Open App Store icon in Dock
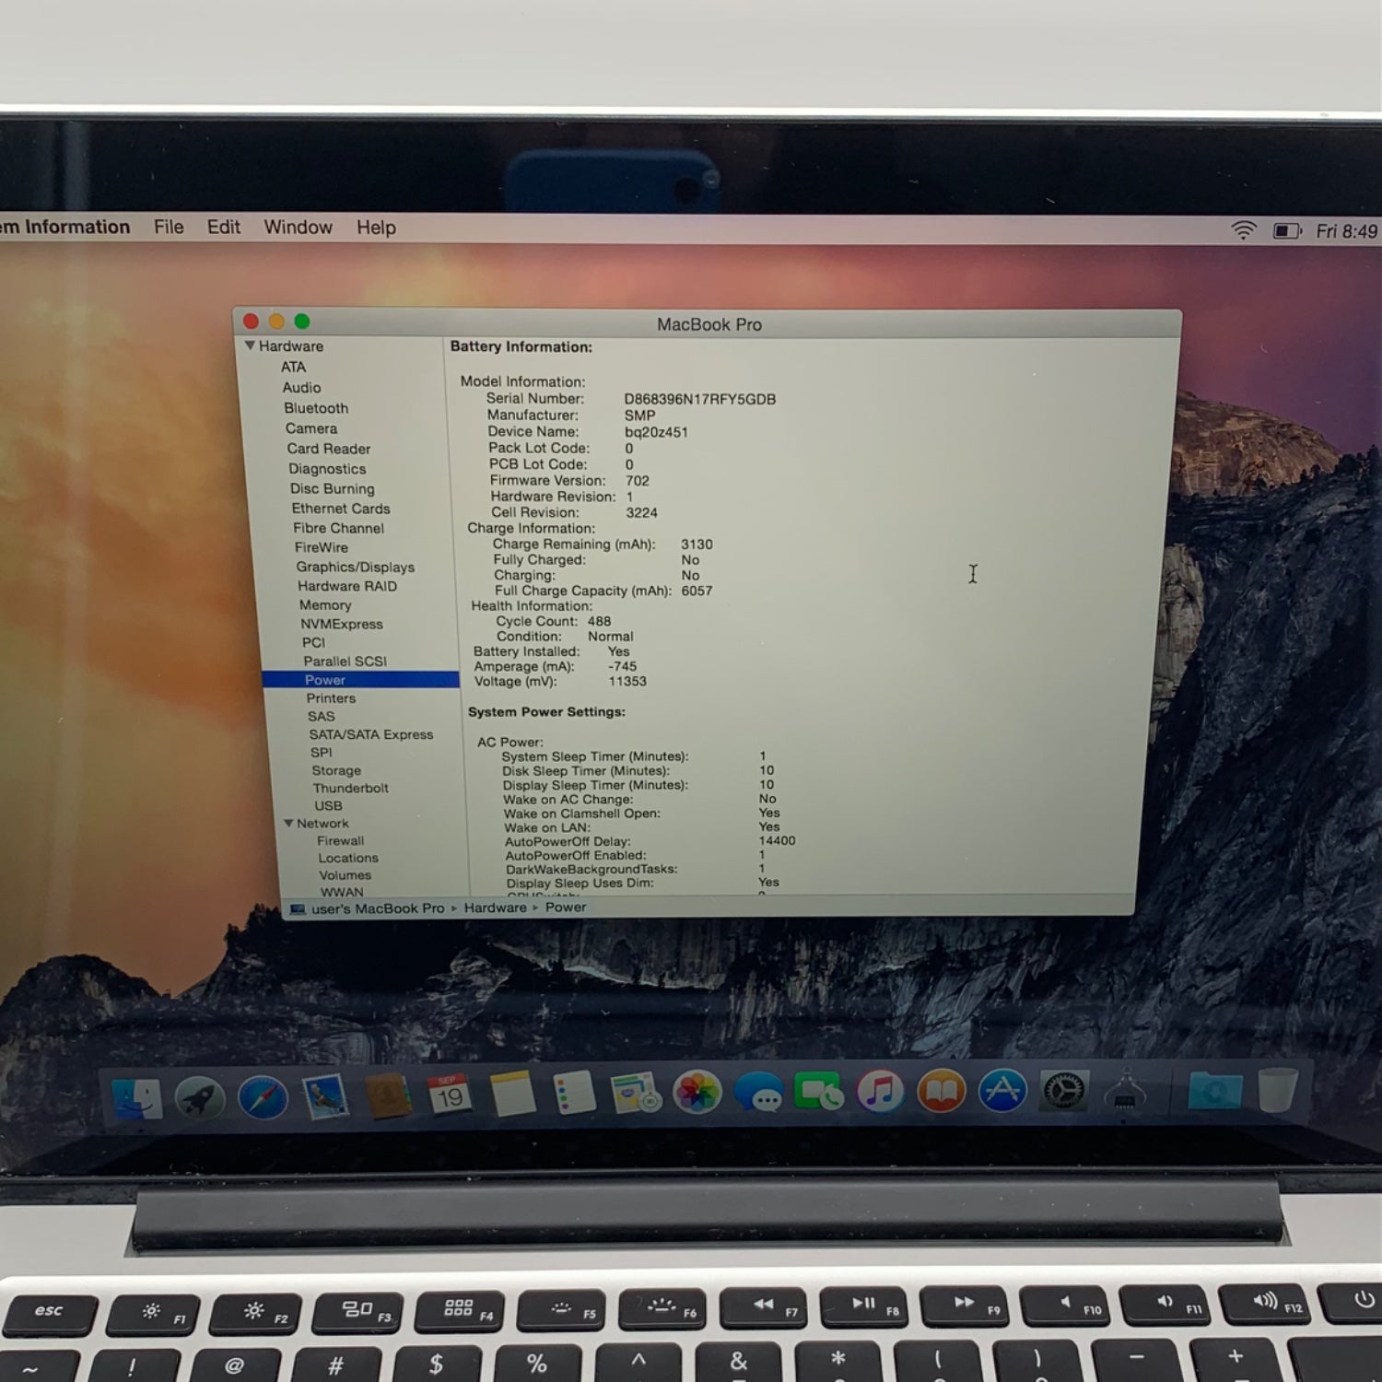The image size is (1382, 1382). 1002,1091
